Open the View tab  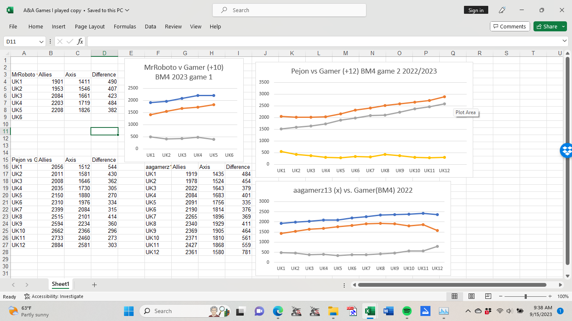[196, 26]
